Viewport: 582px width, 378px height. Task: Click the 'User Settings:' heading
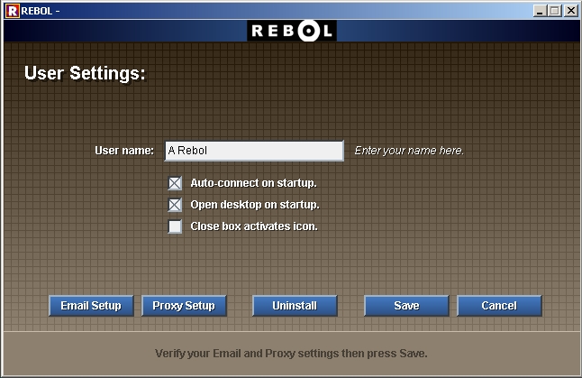(85, 73)
